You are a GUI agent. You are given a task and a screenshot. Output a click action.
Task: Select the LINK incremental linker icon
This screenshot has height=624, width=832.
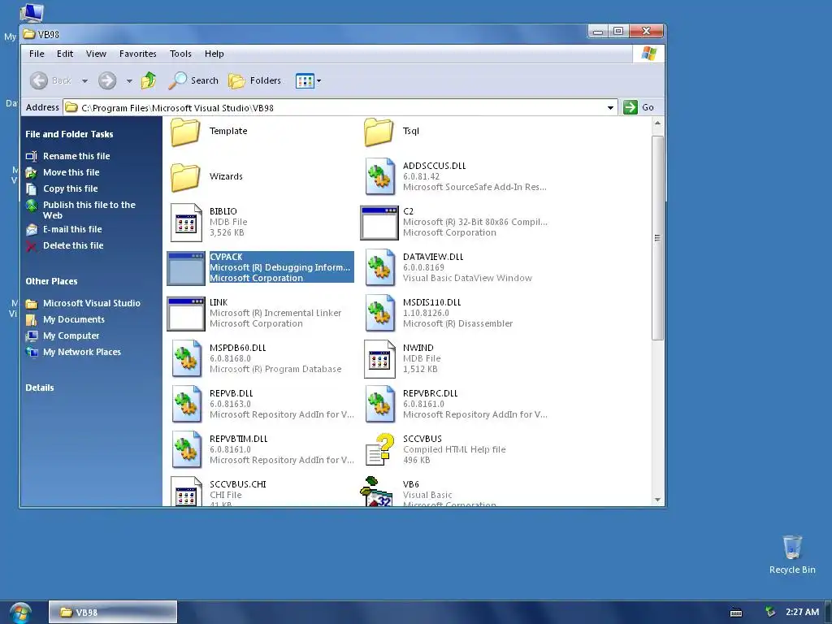click(x=186, y=314)
